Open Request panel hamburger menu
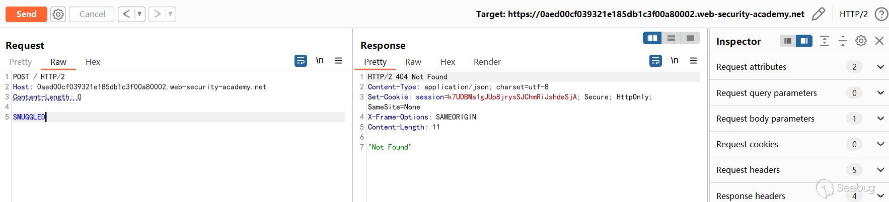Screen dimensions: 889x202 (x=339, y=61)
